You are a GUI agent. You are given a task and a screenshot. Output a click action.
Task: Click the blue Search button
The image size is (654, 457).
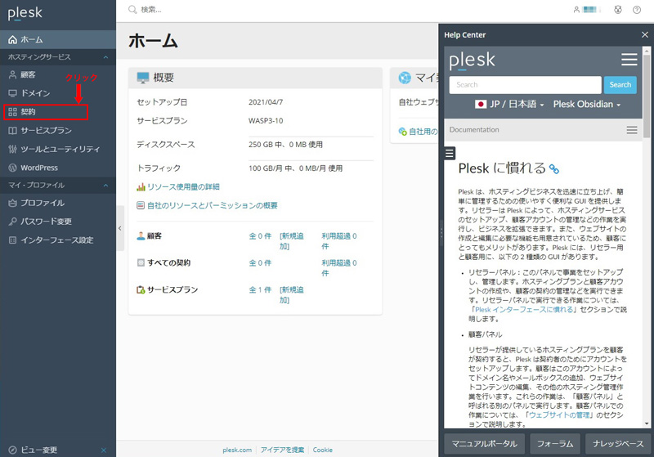pos(620,85)
